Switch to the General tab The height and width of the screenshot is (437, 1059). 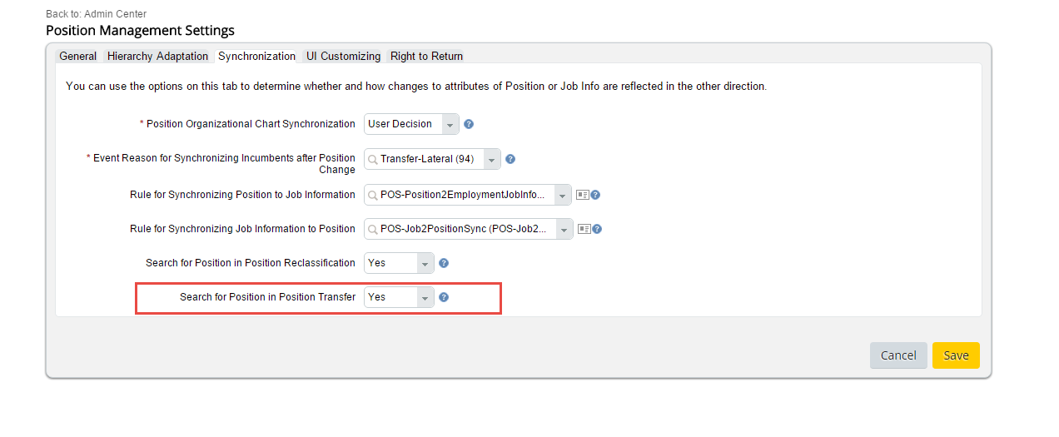click(x=78, y=56)
